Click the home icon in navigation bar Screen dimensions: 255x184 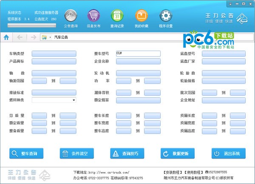(x=6, y=37)
